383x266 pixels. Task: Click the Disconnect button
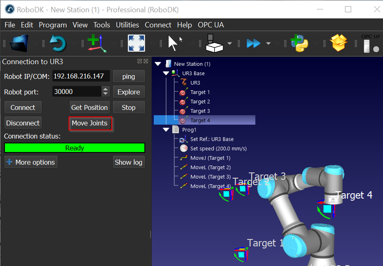pyautogui.click(x=23, y=123)
